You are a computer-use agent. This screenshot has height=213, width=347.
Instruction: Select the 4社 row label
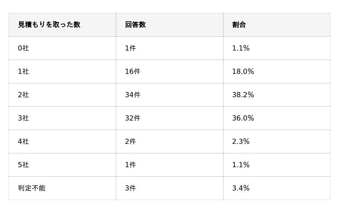(x=23, y=141)
